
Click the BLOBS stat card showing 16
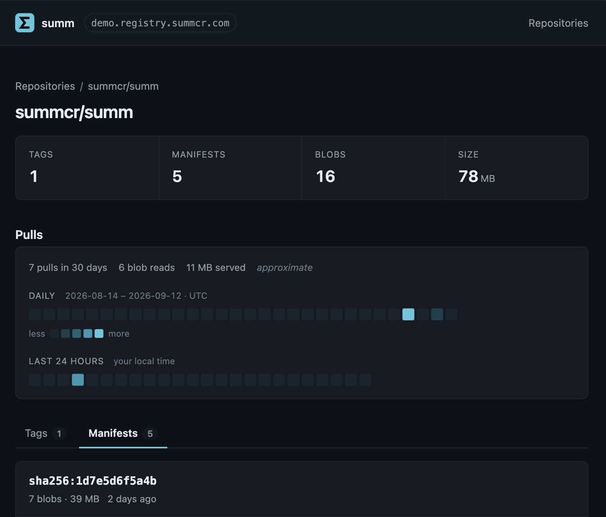373,168
